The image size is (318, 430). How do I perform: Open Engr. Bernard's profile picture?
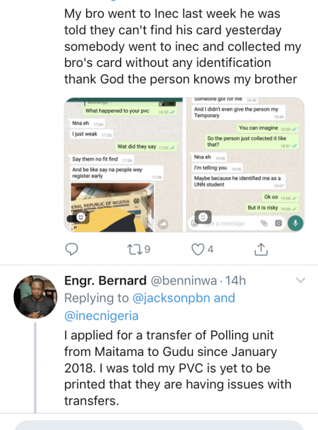point(36,297)
